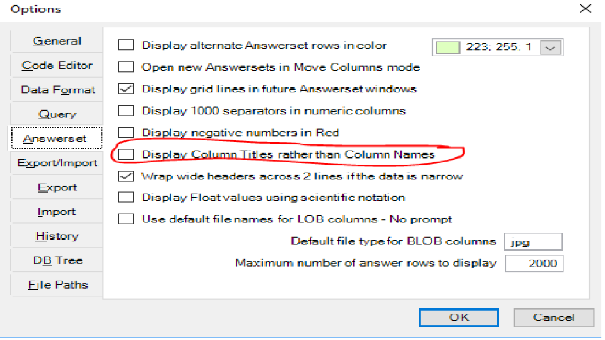This screenshot has width=605, height=340.
Task: Click the BLOB default file type field
Action: pos(533,241)
